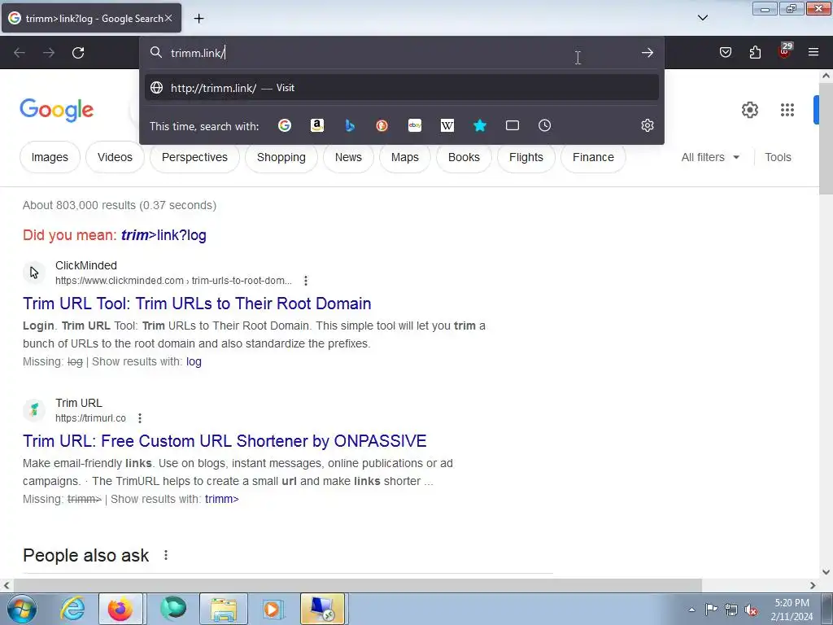Click the Go arrow in address bar
This screenshot has height=625, width=833.
tap(647, 53)
